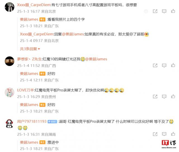Viewport: 179px width, 152px height.
Task: Open LOVE刀羊's avatar picture
Action: point(10,92)
